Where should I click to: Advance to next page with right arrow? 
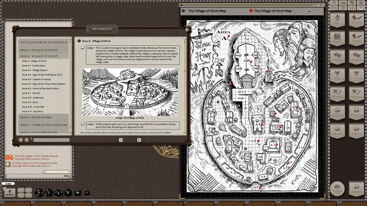pos(139,140)
